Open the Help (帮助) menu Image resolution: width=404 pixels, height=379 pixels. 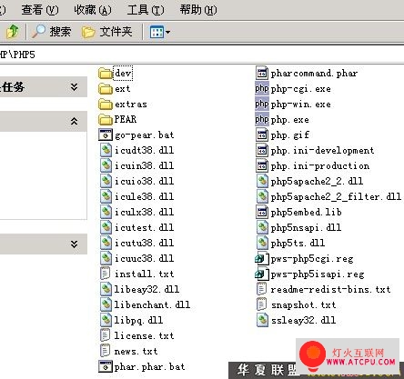click(x=198, y=10)
